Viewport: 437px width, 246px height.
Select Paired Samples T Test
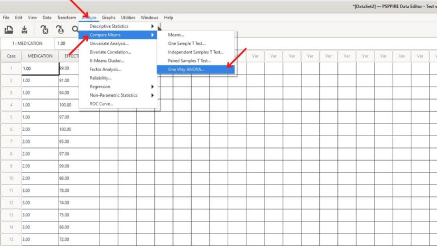click(x=196, y=61)
